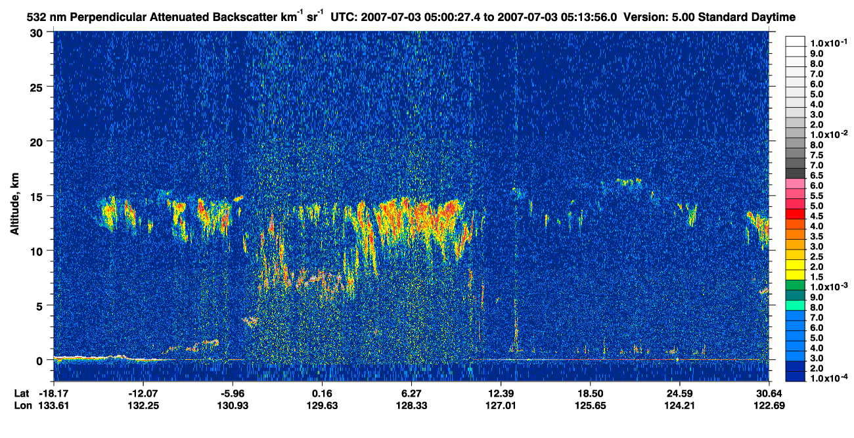Click the '3.5' colorbar label
The height and width of the screenshot is (438, 854).
pos(817,236)
